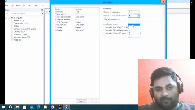Open Microsoft Store from the taskbar
Screen dimensions: 195x110
[x=24, y=107]
